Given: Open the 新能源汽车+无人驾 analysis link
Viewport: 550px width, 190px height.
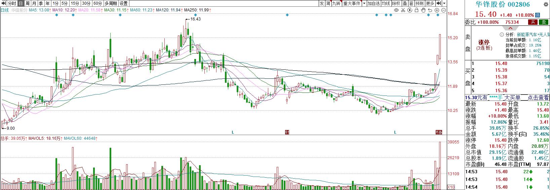Looking at the screenshot, I should [x=533, y=34].
